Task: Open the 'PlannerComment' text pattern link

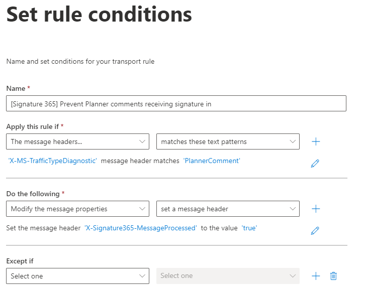Action: tap(212, 161)
